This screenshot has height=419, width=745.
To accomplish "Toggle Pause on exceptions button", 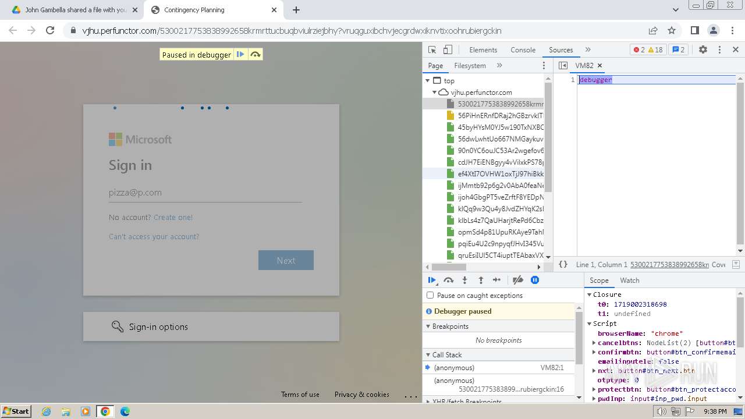I will [535, 280].
